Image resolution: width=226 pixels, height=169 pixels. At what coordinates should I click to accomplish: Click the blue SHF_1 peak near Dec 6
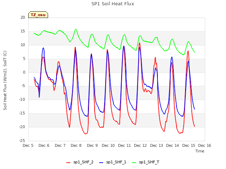click(43, 48)
